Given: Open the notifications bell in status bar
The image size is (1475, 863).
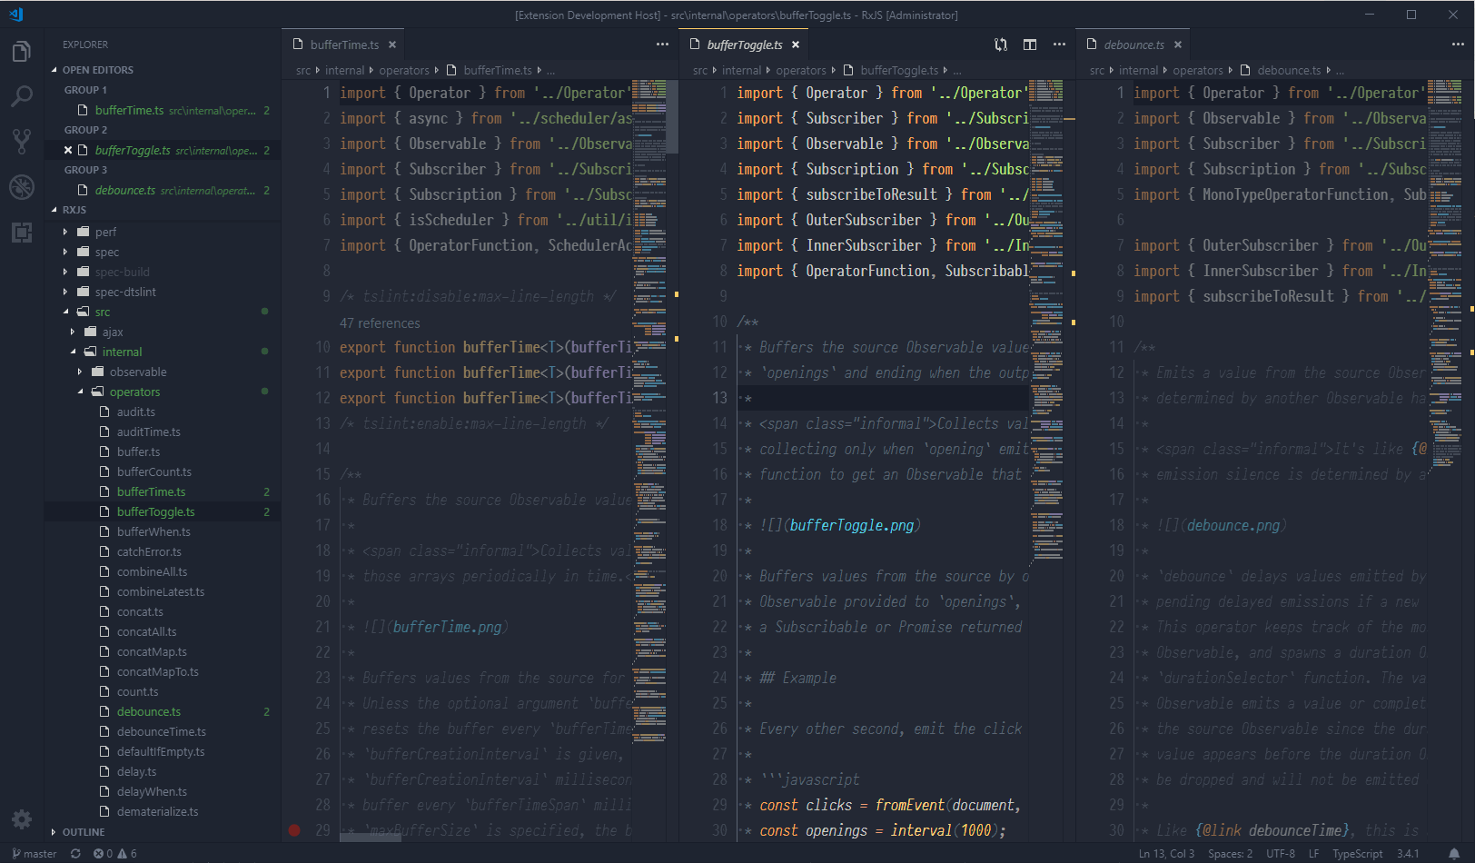Looking at the screenshot, I should pyautogui.click(x=1453, y=853).
